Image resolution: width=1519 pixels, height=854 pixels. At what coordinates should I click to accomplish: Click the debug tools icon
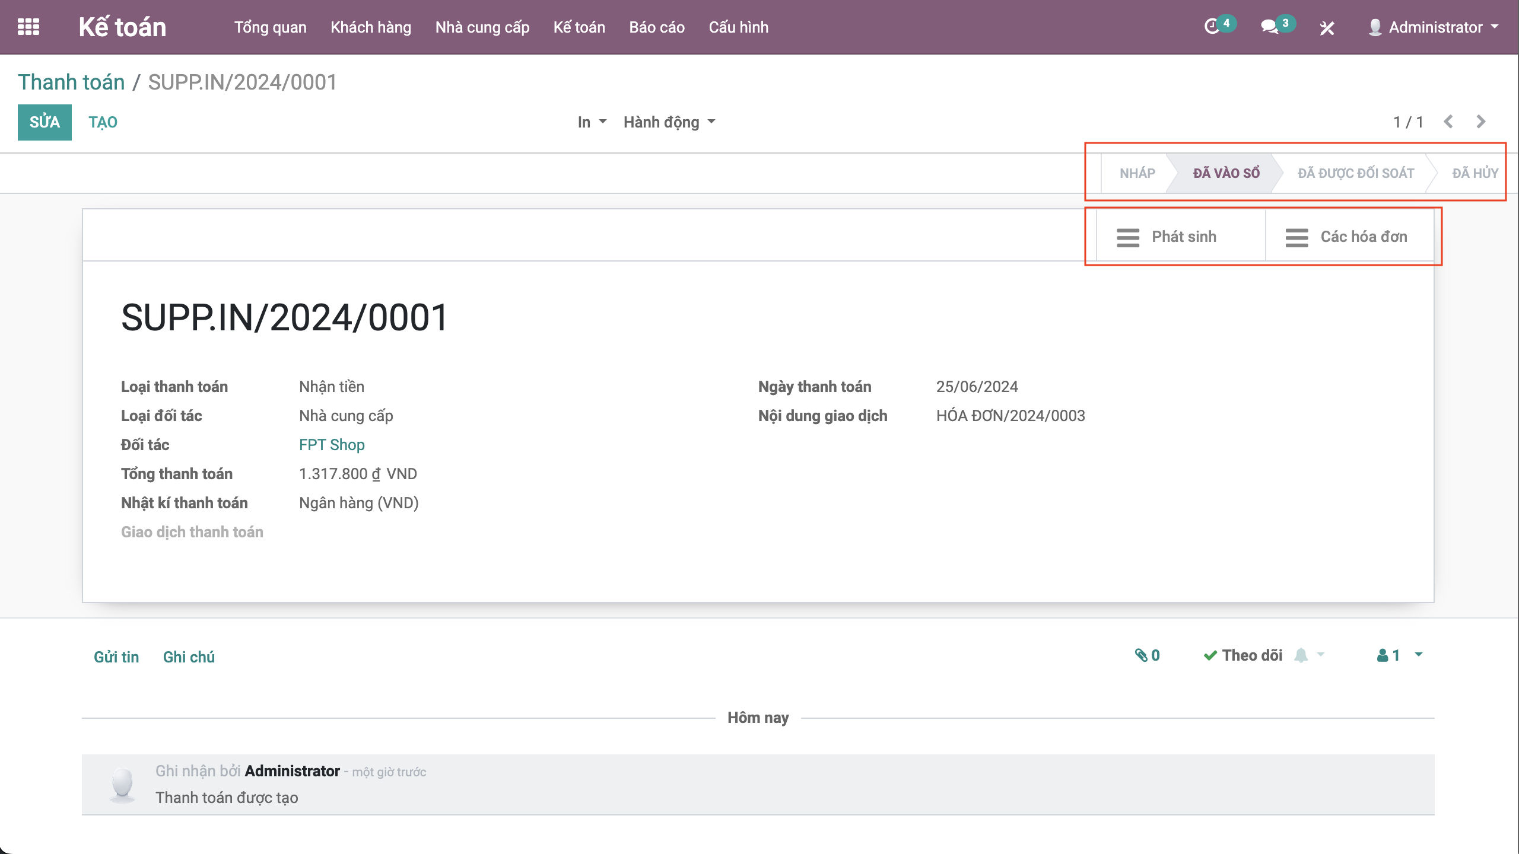(1327, 28)
